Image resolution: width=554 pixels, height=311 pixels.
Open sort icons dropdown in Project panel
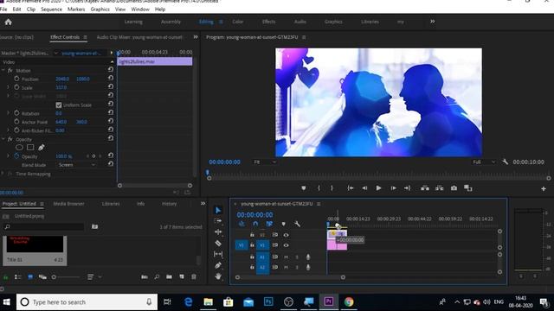click(x=93, y=277)
